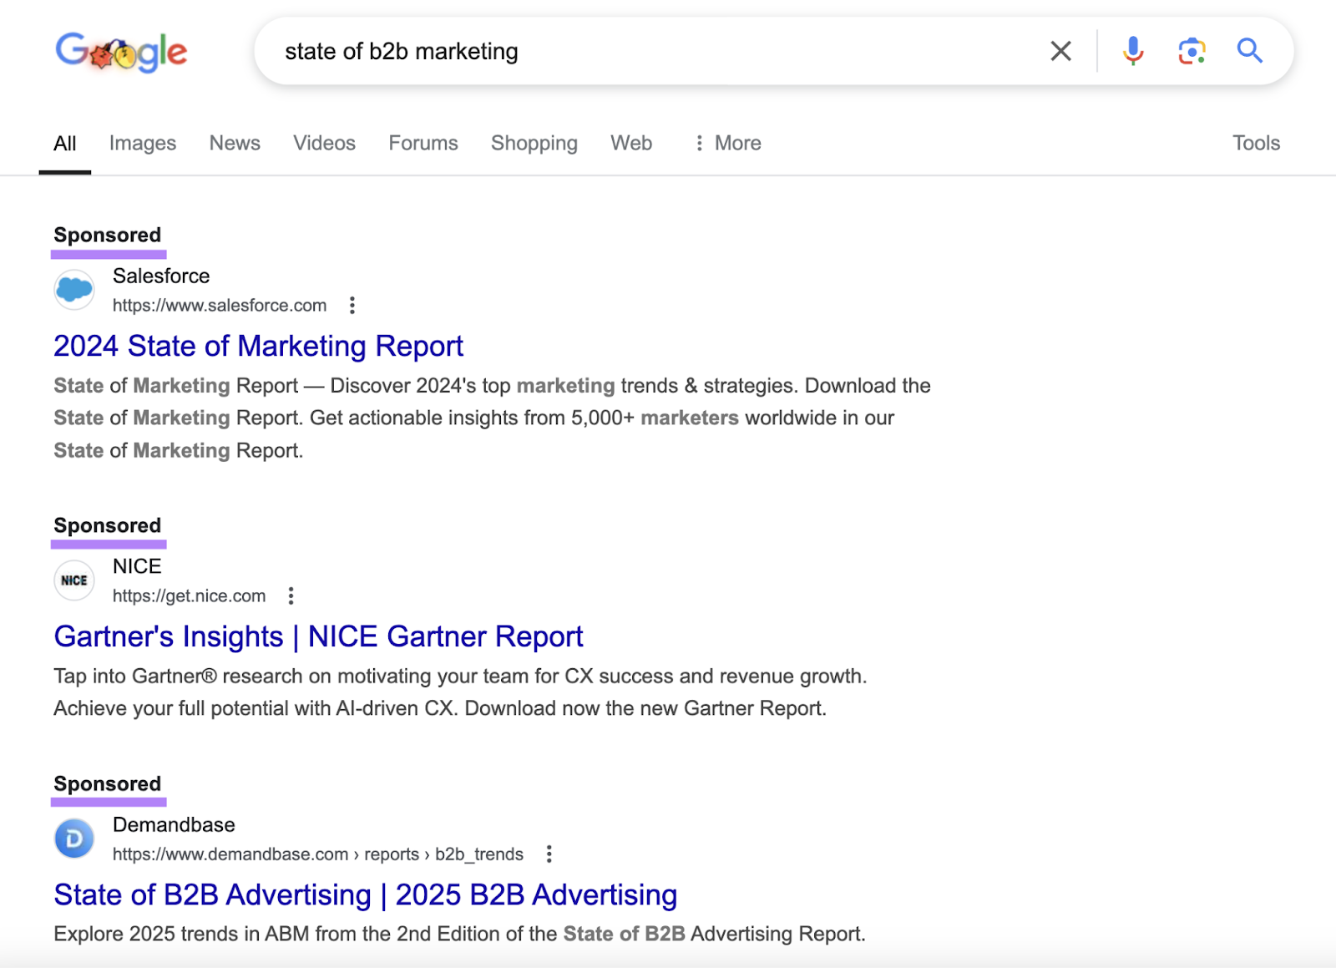The image size is (1336, 968).
Task: Click the Salesforce ad description text
Action: (493, 418)
